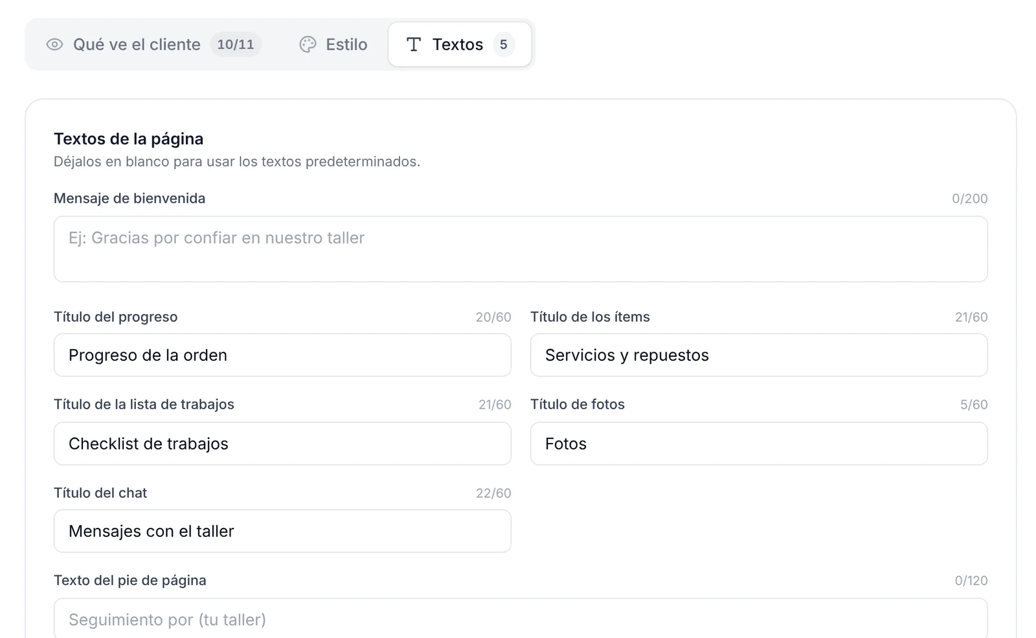This screenshot has height=638, width=1036.
Task: Click the palette icon beside Estilo
Action: coord(308,44)
